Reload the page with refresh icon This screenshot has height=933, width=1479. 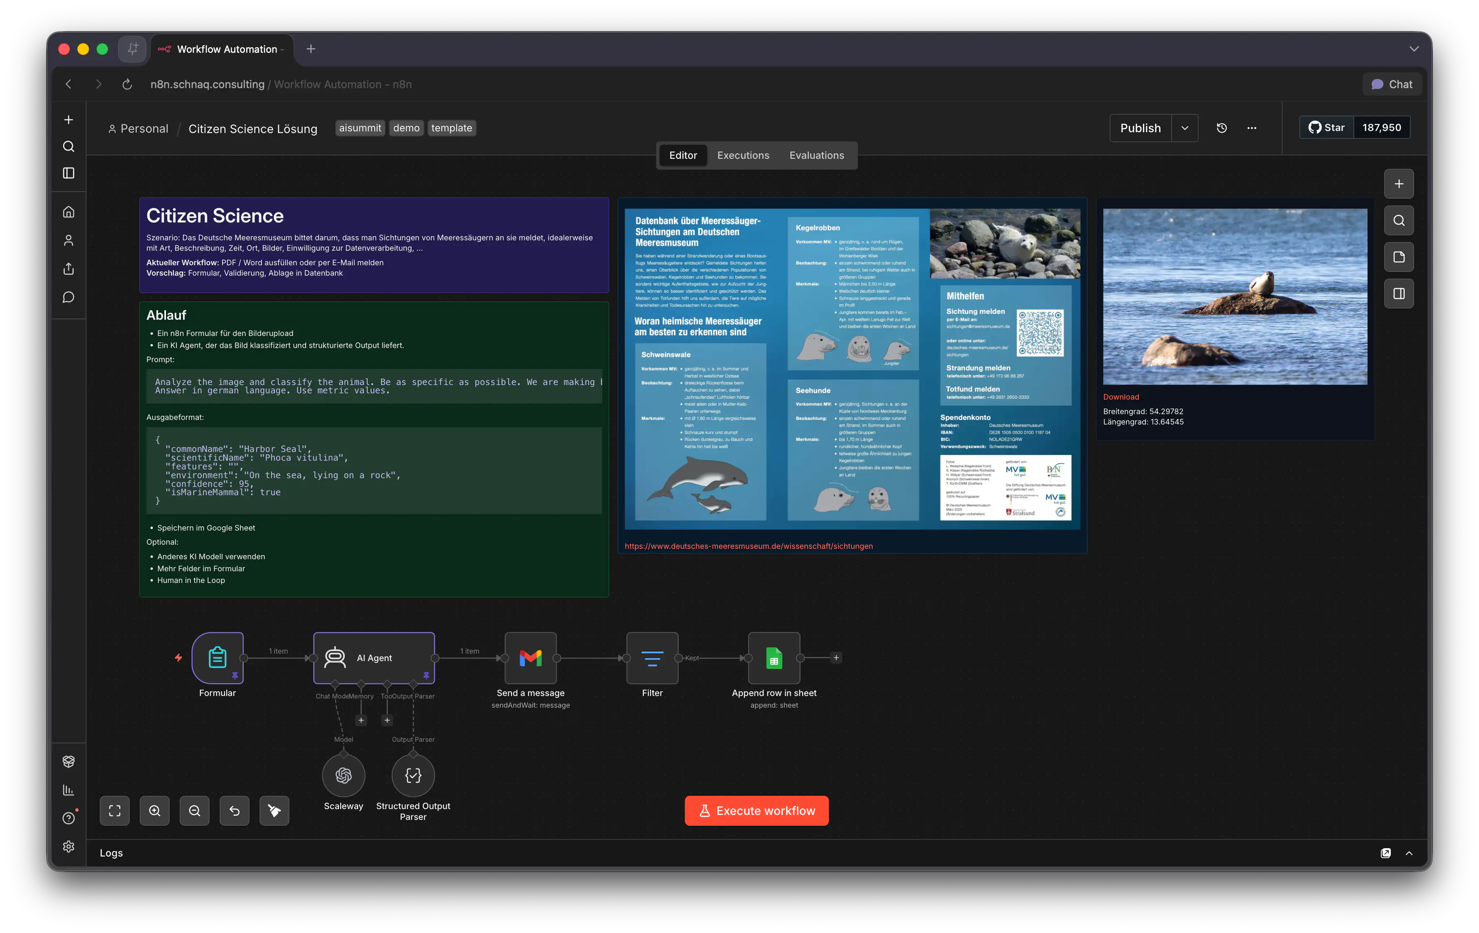[x=127, y=84]
